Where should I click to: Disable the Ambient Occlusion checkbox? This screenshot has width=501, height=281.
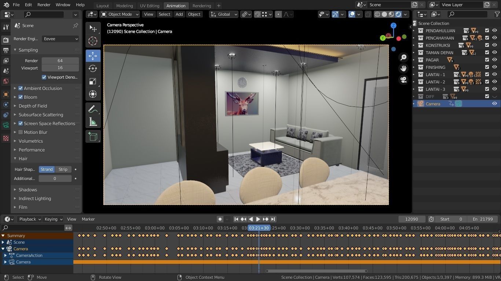click(21, 88)
